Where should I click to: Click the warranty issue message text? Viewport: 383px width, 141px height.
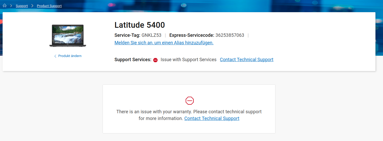point(189,115)
